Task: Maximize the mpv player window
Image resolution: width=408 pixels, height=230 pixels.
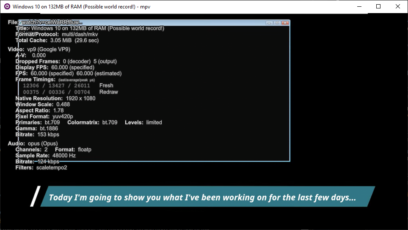Action: pos(378,6)
